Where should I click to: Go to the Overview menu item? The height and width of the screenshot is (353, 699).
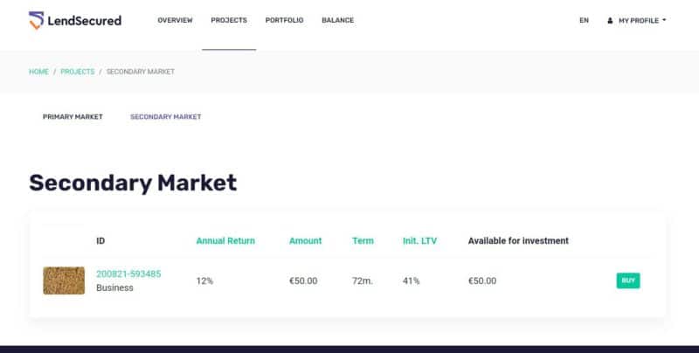176,20
